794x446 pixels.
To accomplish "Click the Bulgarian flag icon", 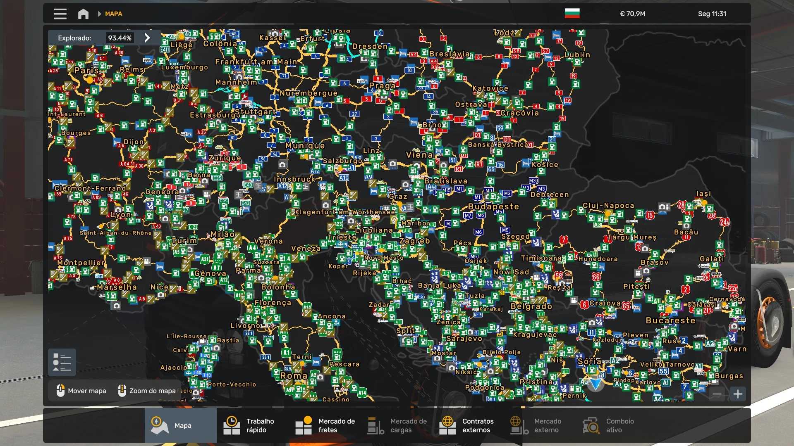I will pyautogui.click(x=572, y=14).
